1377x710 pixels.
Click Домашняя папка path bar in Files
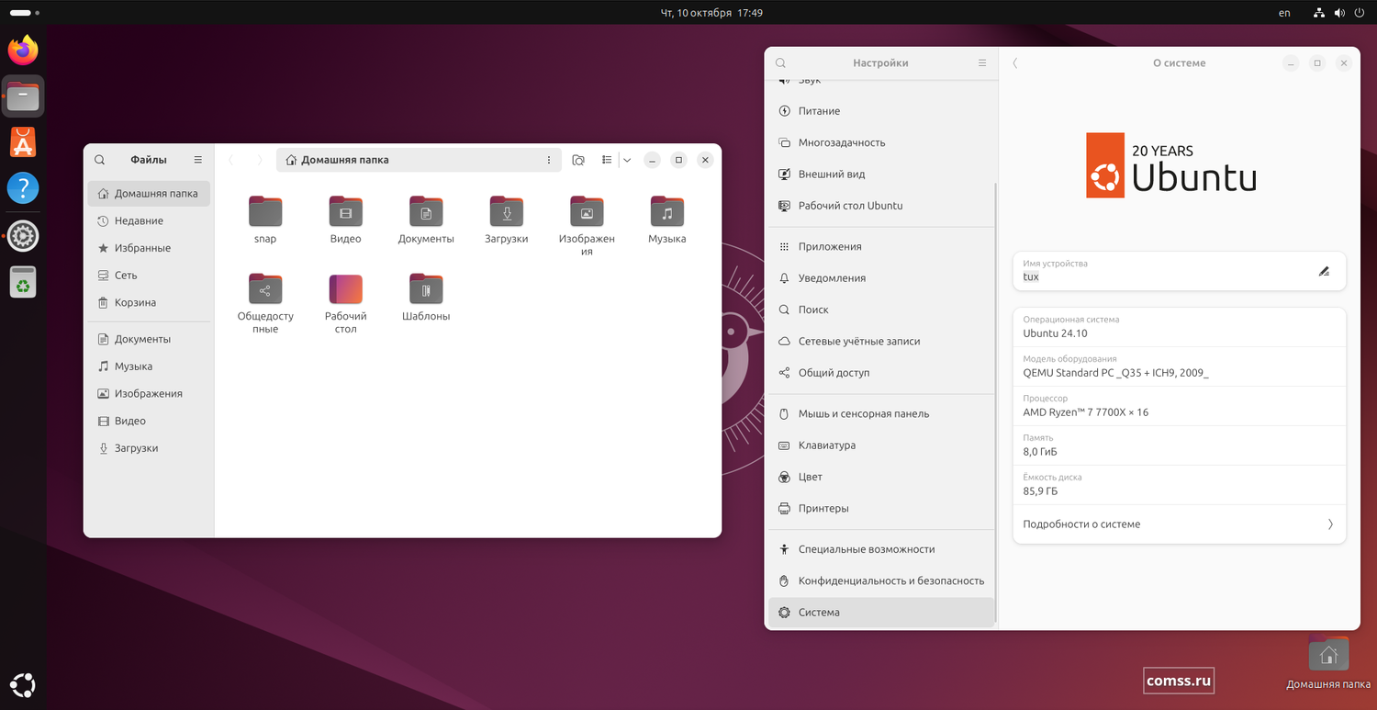(x=419, y=160)
